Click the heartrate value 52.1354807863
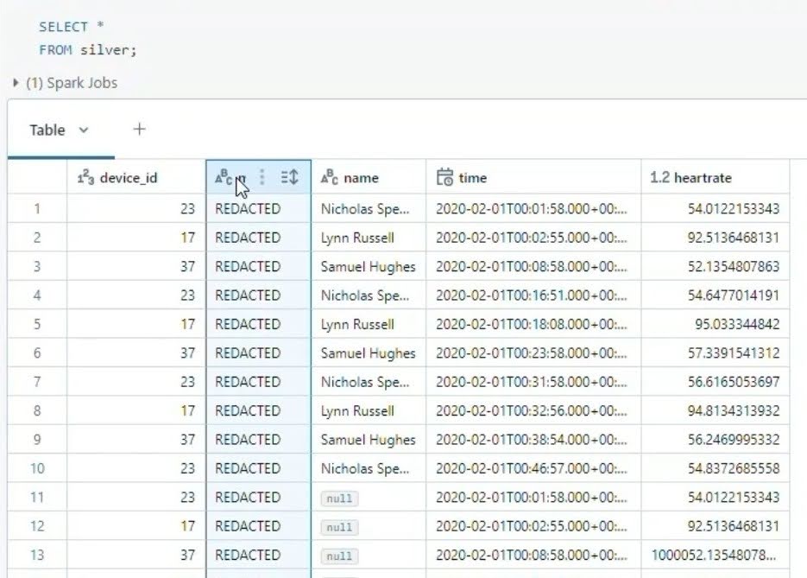Image resolution: width=807 pixels, height=578 pixels. pos(734,266)
